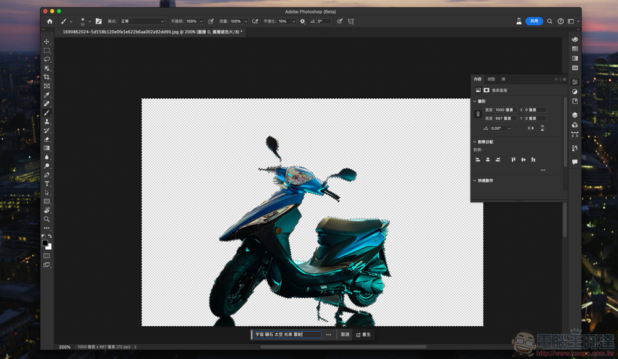The height and width of the screenshot is (359, 618).
Task: Open the Edit Toolbar three-dots button
Action: 46,228
